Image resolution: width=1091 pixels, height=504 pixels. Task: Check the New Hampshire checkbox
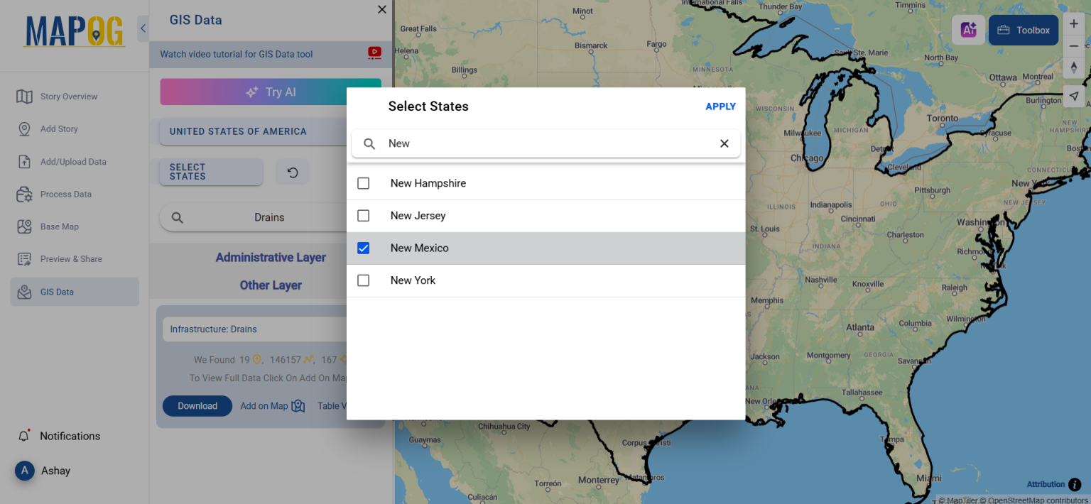(363, 182)
